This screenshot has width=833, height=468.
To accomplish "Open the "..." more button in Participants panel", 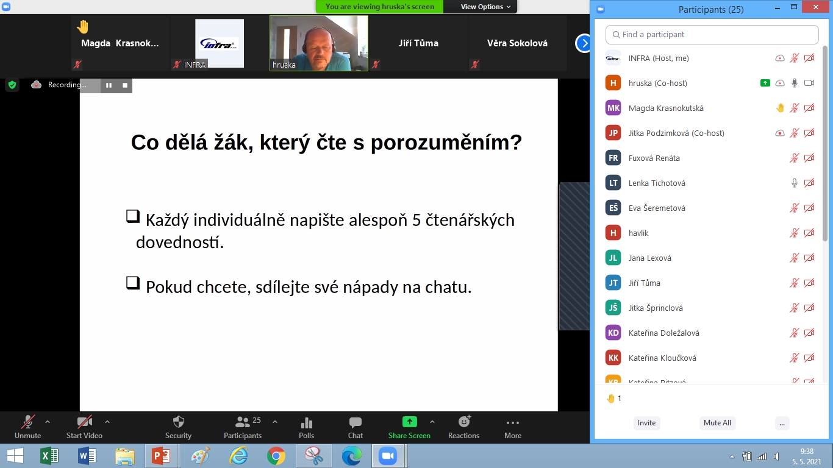I will (783, 423).
